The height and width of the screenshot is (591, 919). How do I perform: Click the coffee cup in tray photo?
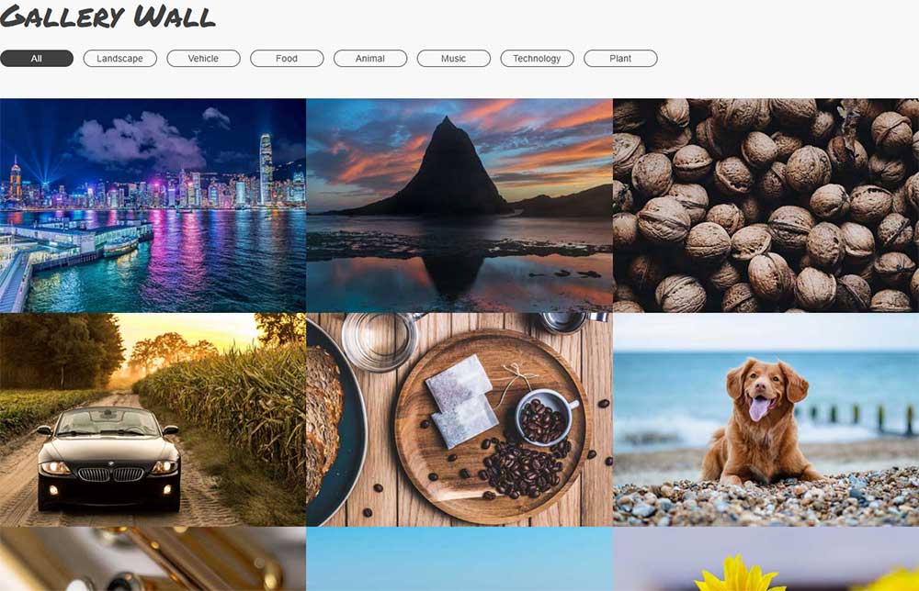(545, 418)
